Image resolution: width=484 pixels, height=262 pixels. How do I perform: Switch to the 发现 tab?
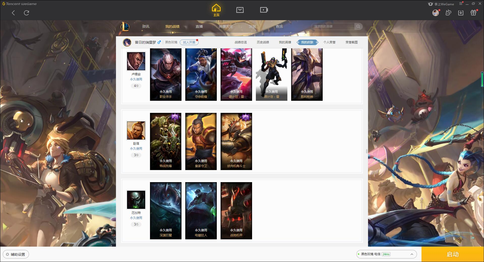[253, 26]
